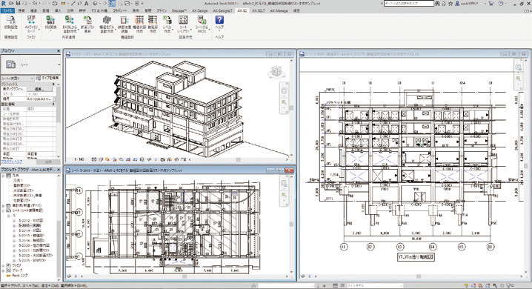Viewport: 532px width, 289px height.
Task: Select sheet S-2022 in Project Browser
Action: (x=36, y=256)
